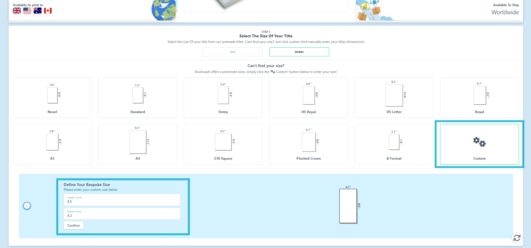531x248 pixels.
Task: Click the Australian flag icon
Action: coord(38,11)
